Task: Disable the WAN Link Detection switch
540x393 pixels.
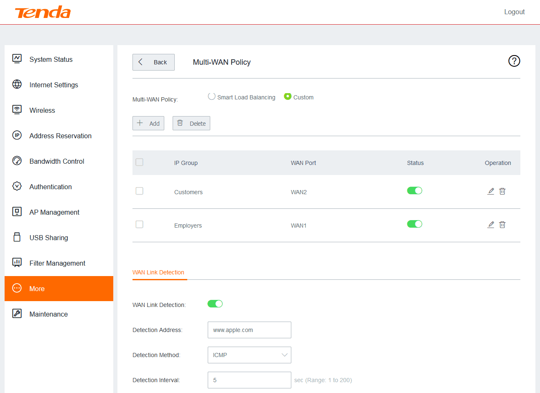Action: (x=215, y=304)
